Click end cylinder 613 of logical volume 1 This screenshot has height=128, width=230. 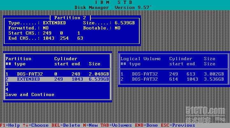click(x=191, y=74)
